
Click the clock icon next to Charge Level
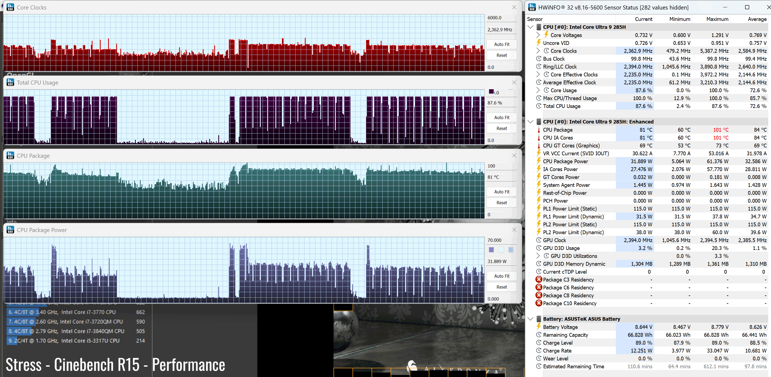(539, 342)
